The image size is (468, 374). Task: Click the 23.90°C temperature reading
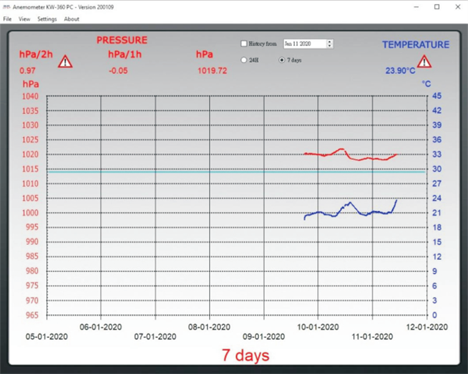pos(400,71)
